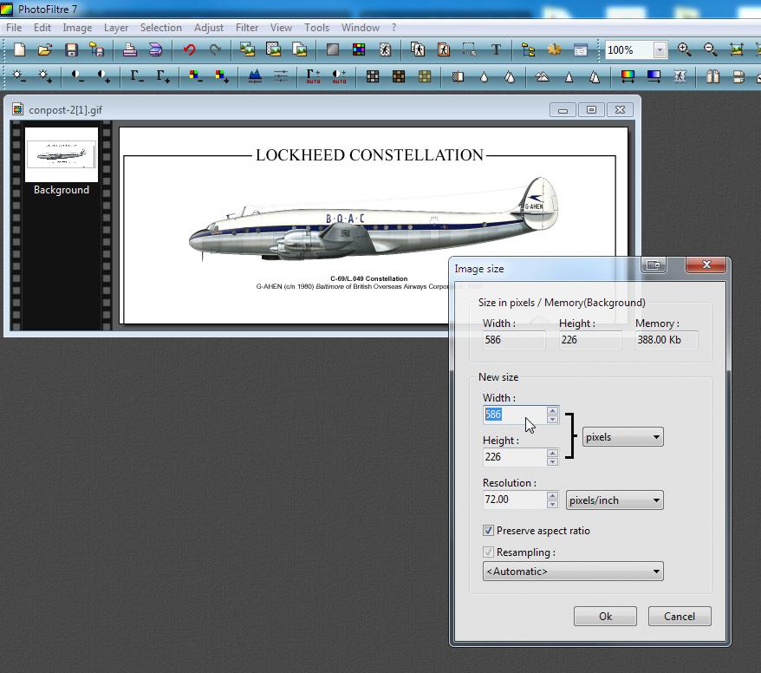Click the Text tool T icon

496,49
